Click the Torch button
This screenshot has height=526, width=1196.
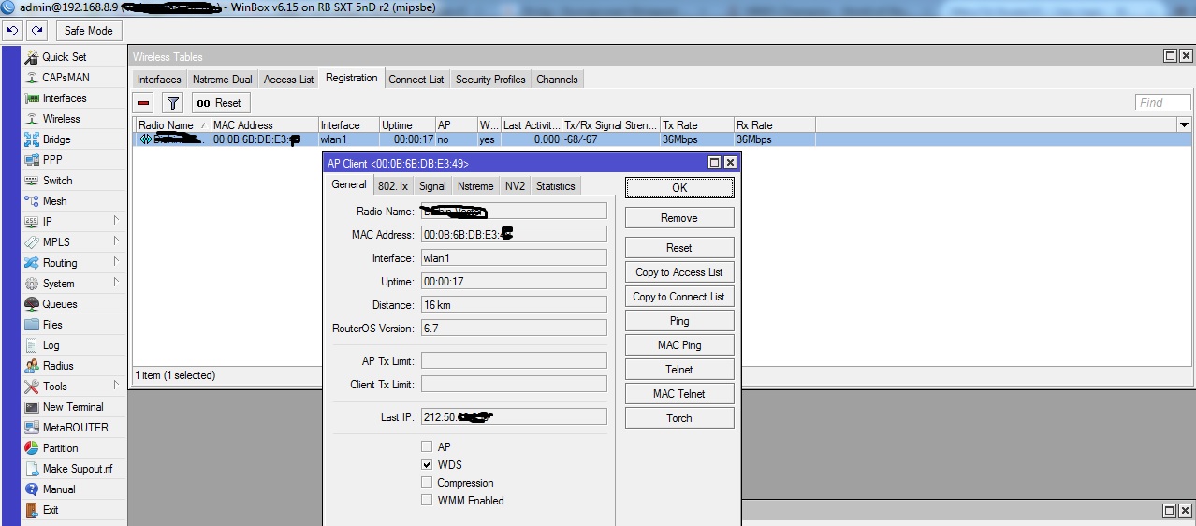click(x=679, y=418)
